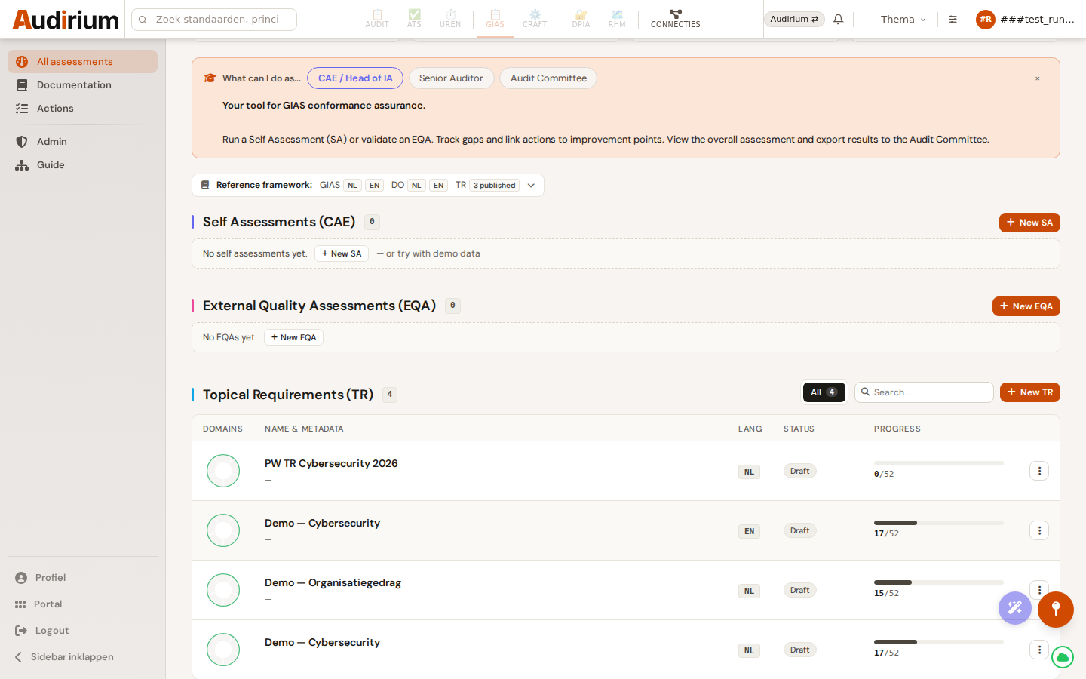Open the notifications bell

838,19
